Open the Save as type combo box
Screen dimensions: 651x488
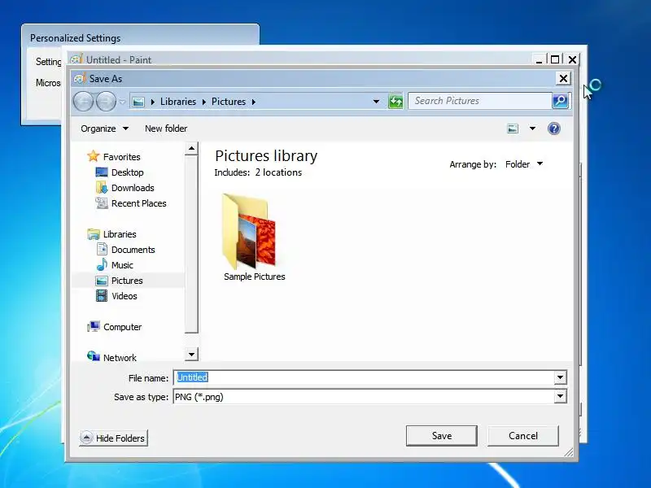[x=370, y=397]
